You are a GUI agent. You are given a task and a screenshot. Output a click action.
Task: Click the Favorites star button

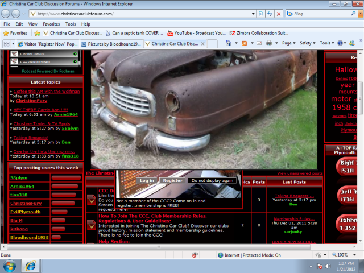(x=15, y=33)
